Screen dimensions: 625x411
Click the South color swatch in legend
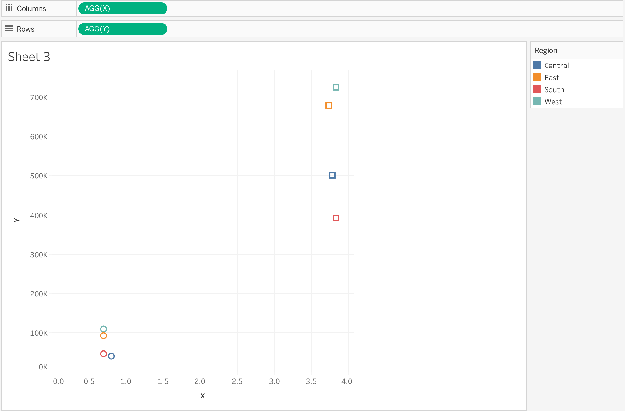click(x=537, y=89)
